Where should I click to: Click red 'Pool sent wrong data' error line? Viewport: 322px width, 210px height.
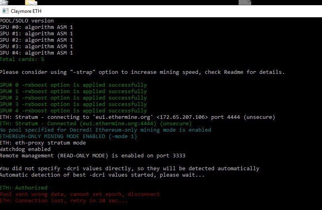79,194
